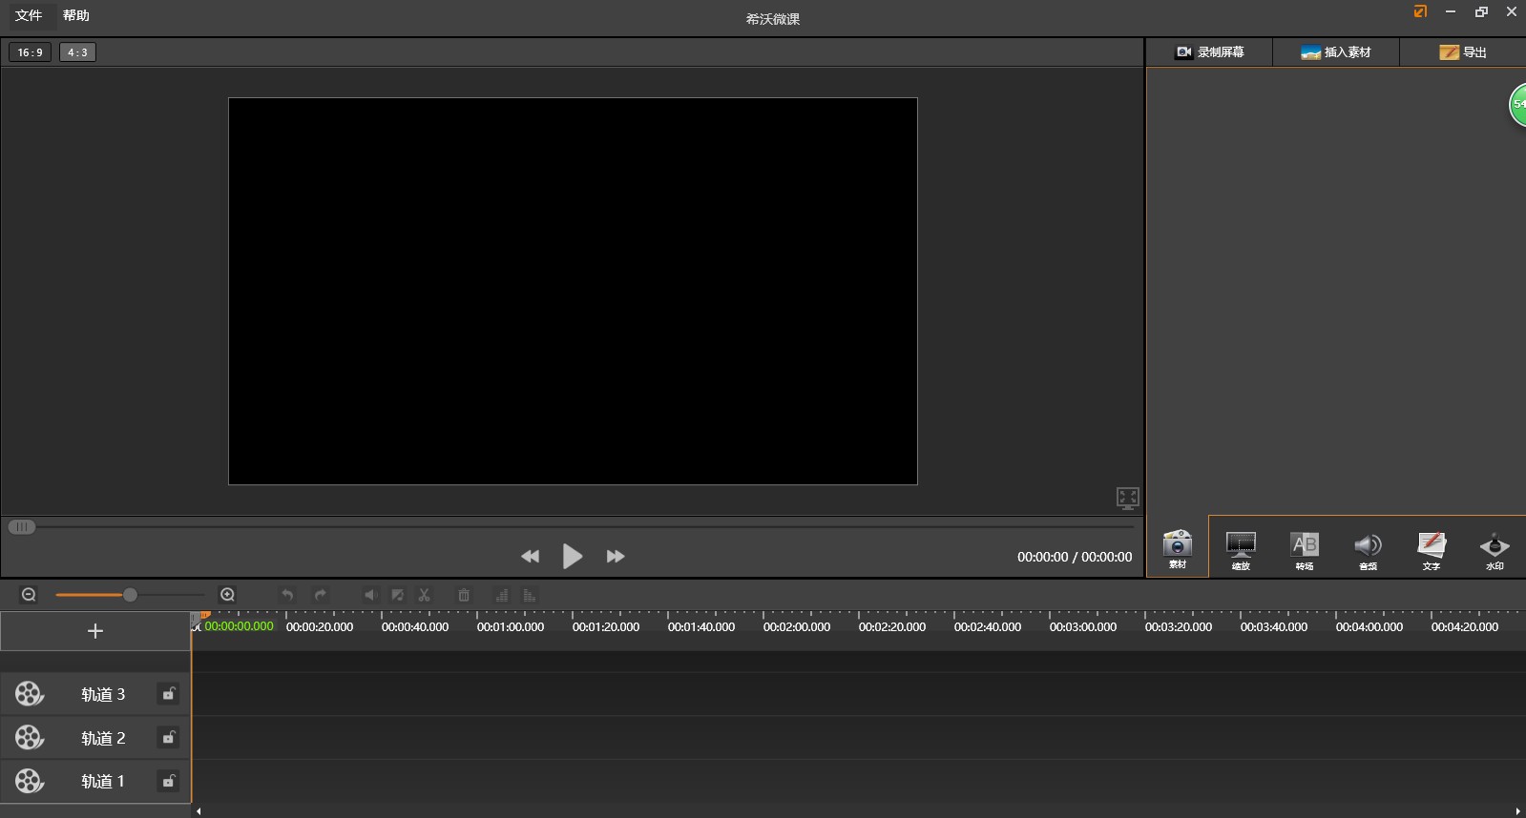The image size is (1526, 818).
Task: Click the redo arrow in timeline toolbar
Action: point(321,595)
